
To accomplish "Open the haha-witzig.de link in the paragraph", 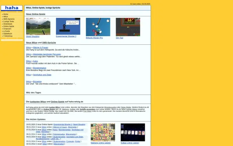I will click(35, 107).
